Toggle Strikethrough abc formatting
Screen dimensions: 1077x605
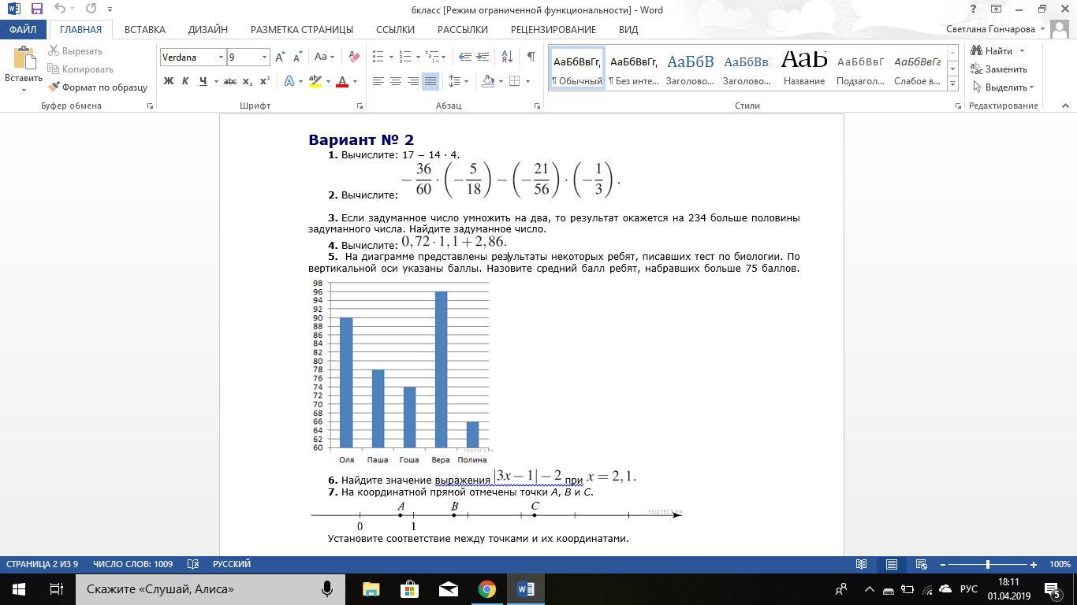coord(230,81)
